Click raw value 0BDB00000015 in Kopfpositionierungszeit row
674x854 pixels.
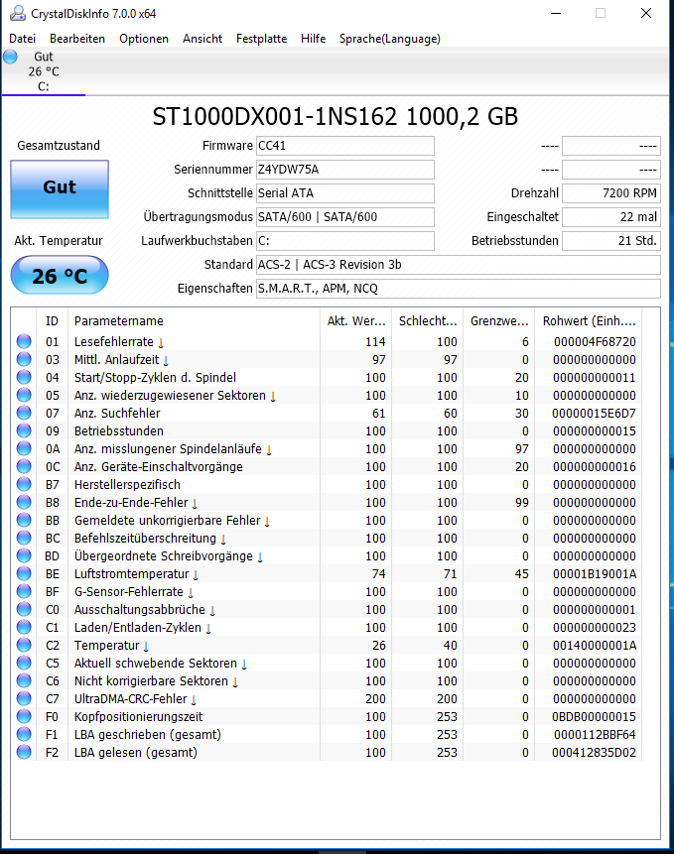pos(594,717)
